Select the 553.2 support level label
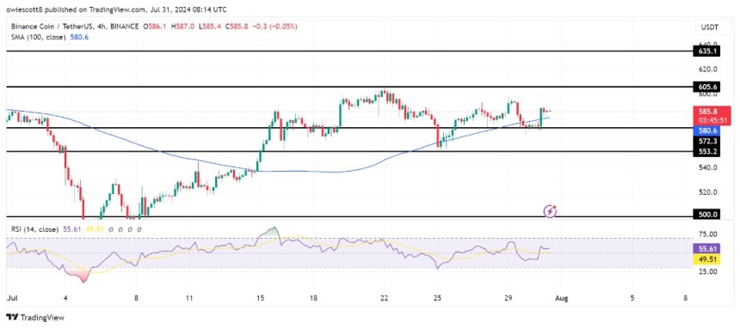This screenshot has width=740, height=328. pos(706,151)
